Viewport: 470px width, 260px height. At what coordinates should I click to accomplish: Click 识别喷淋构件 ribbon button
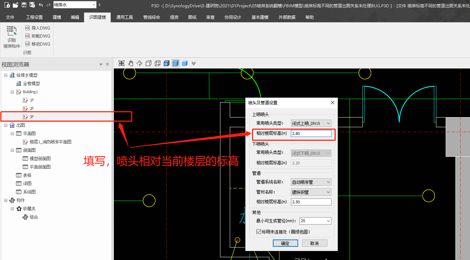[12, 37]
